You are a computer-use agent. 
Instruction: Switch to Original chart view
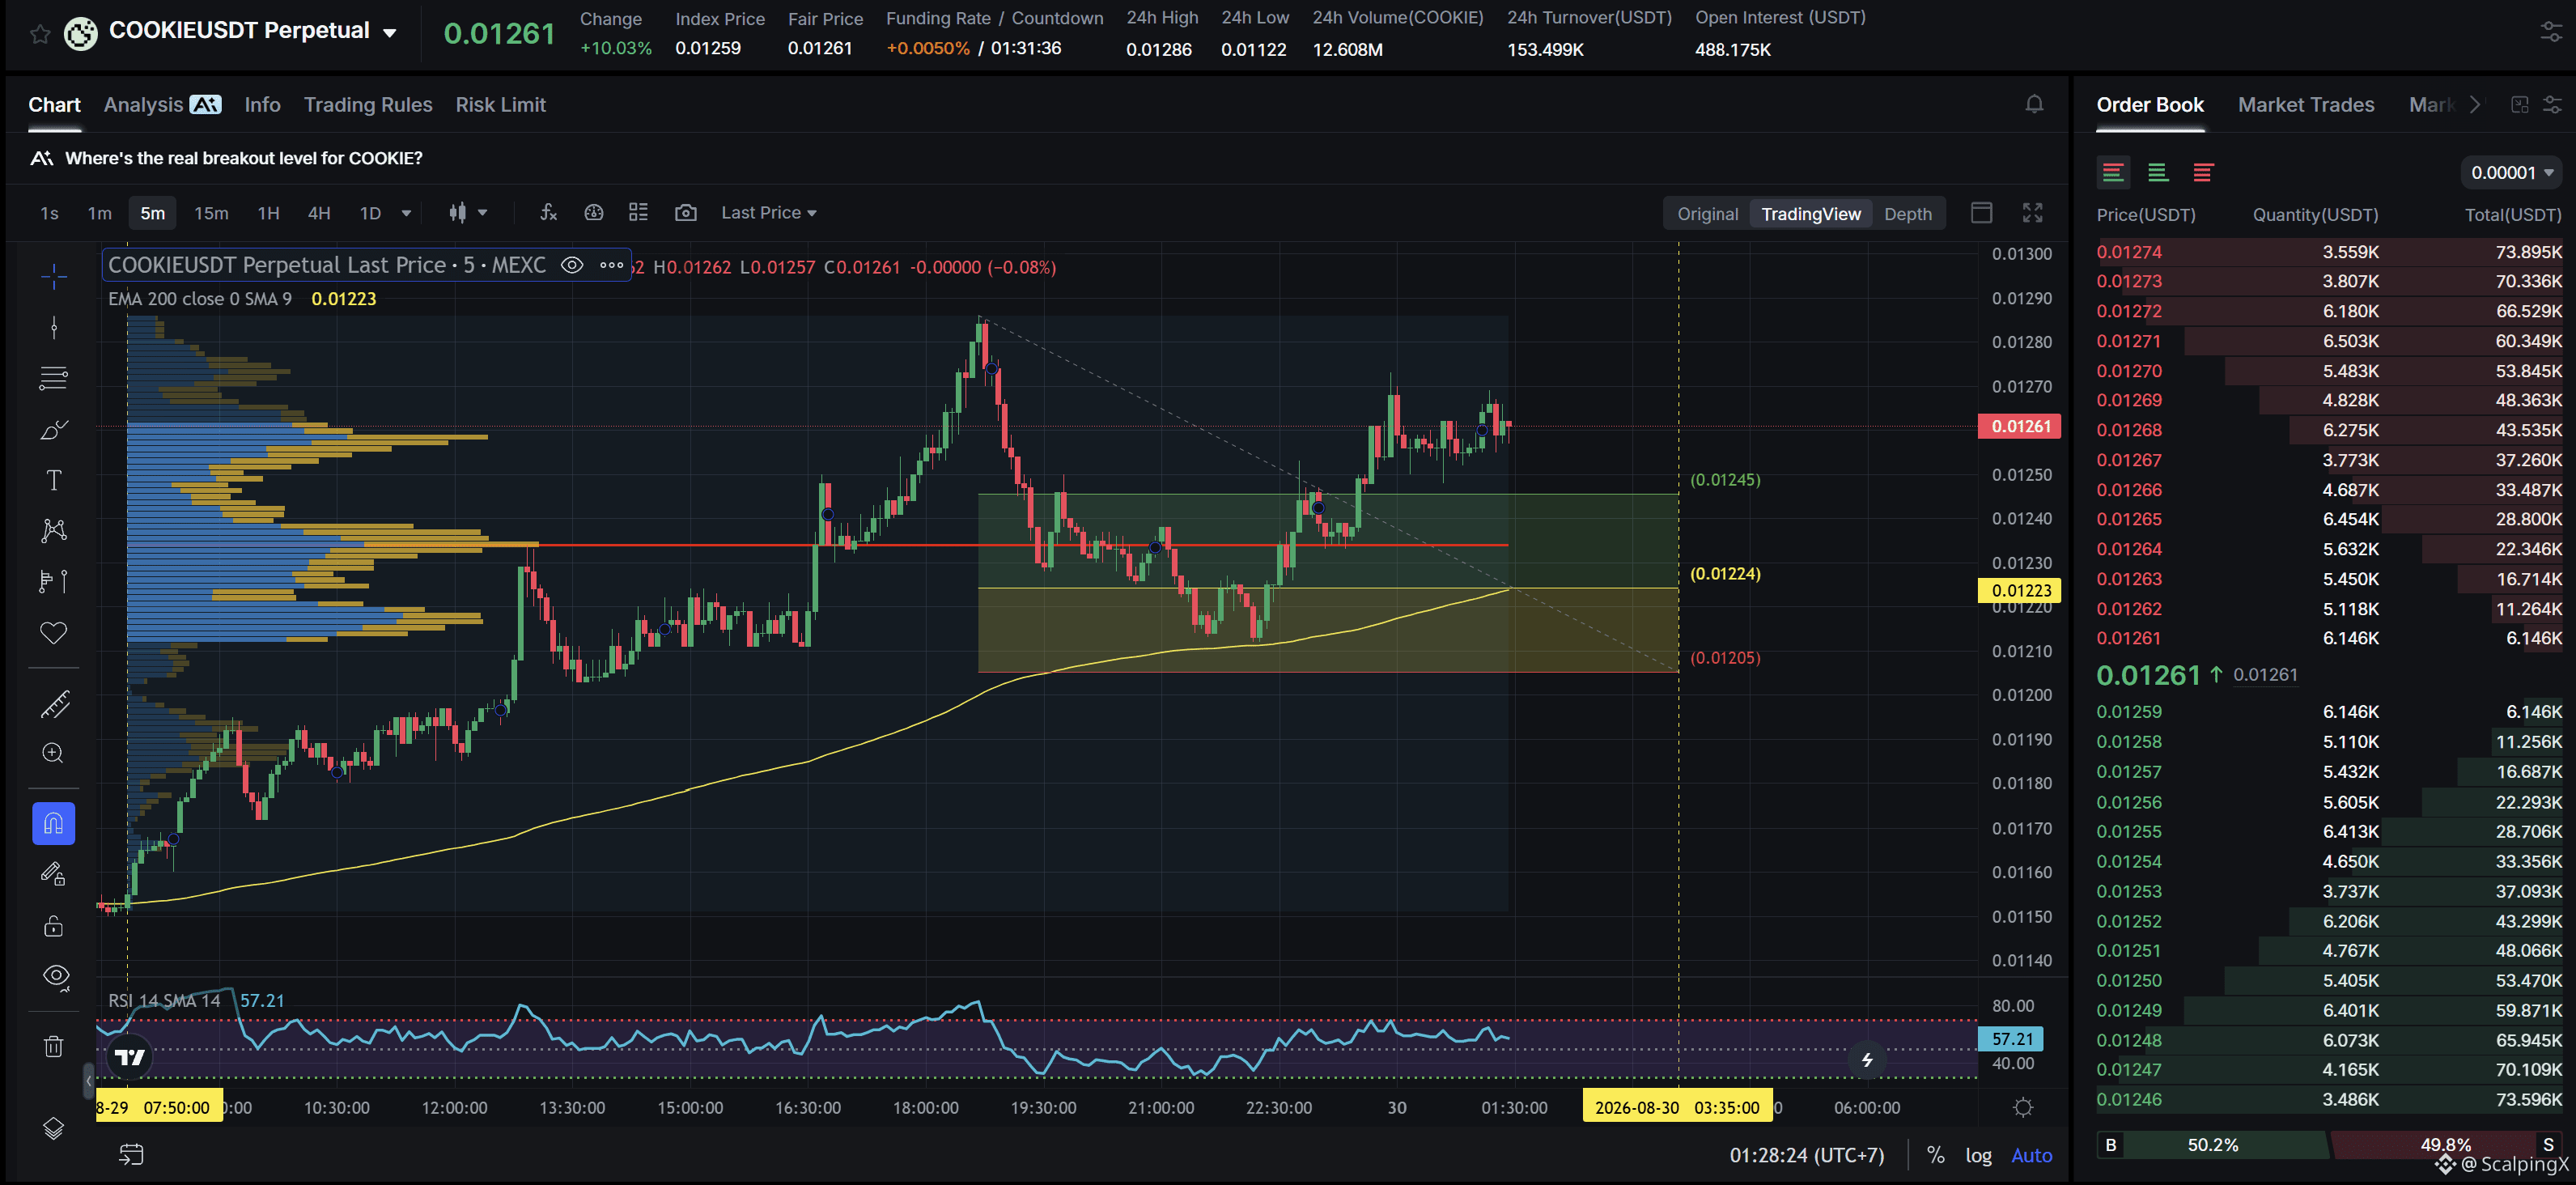1707,213
